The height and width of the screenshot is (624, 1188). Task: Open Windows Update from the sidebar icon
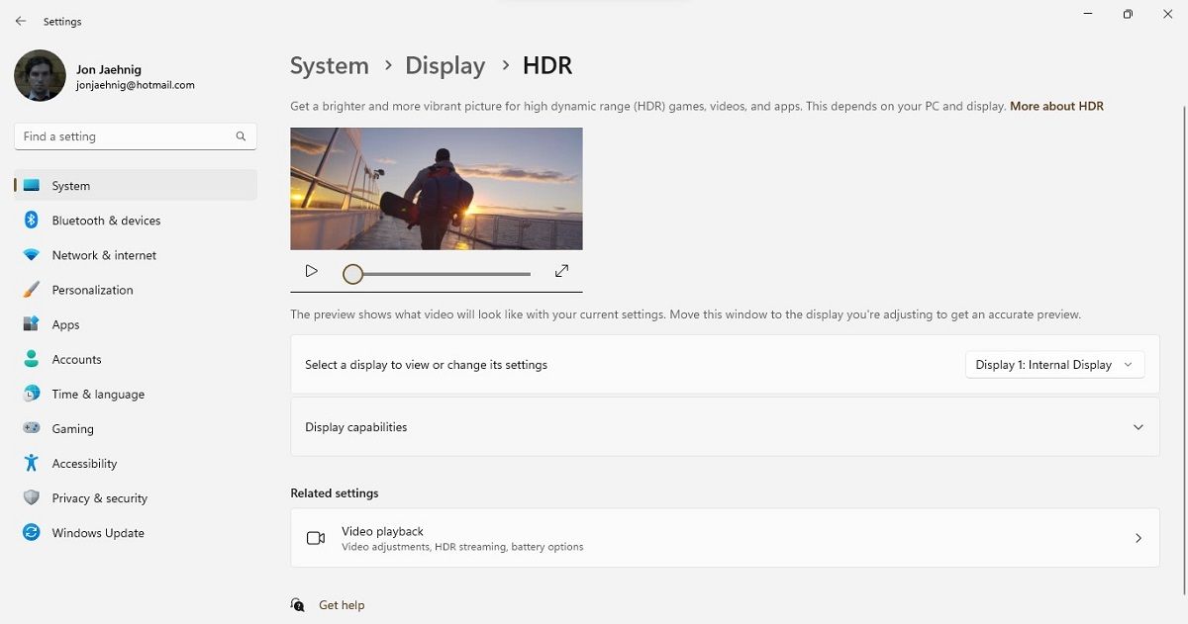[31, 532]
